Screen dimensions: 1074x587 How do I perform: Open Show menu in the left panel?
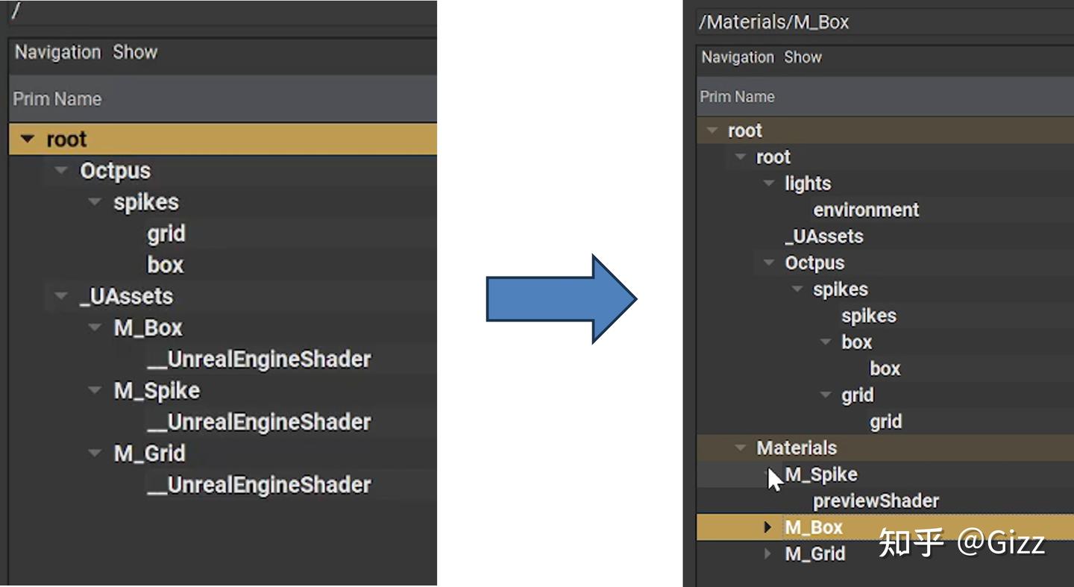pyautogui.click(x=135, y=52)
